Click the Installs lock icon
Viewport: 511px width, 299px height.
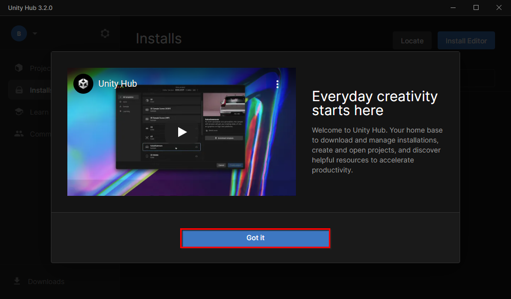(x=19, y=90)
